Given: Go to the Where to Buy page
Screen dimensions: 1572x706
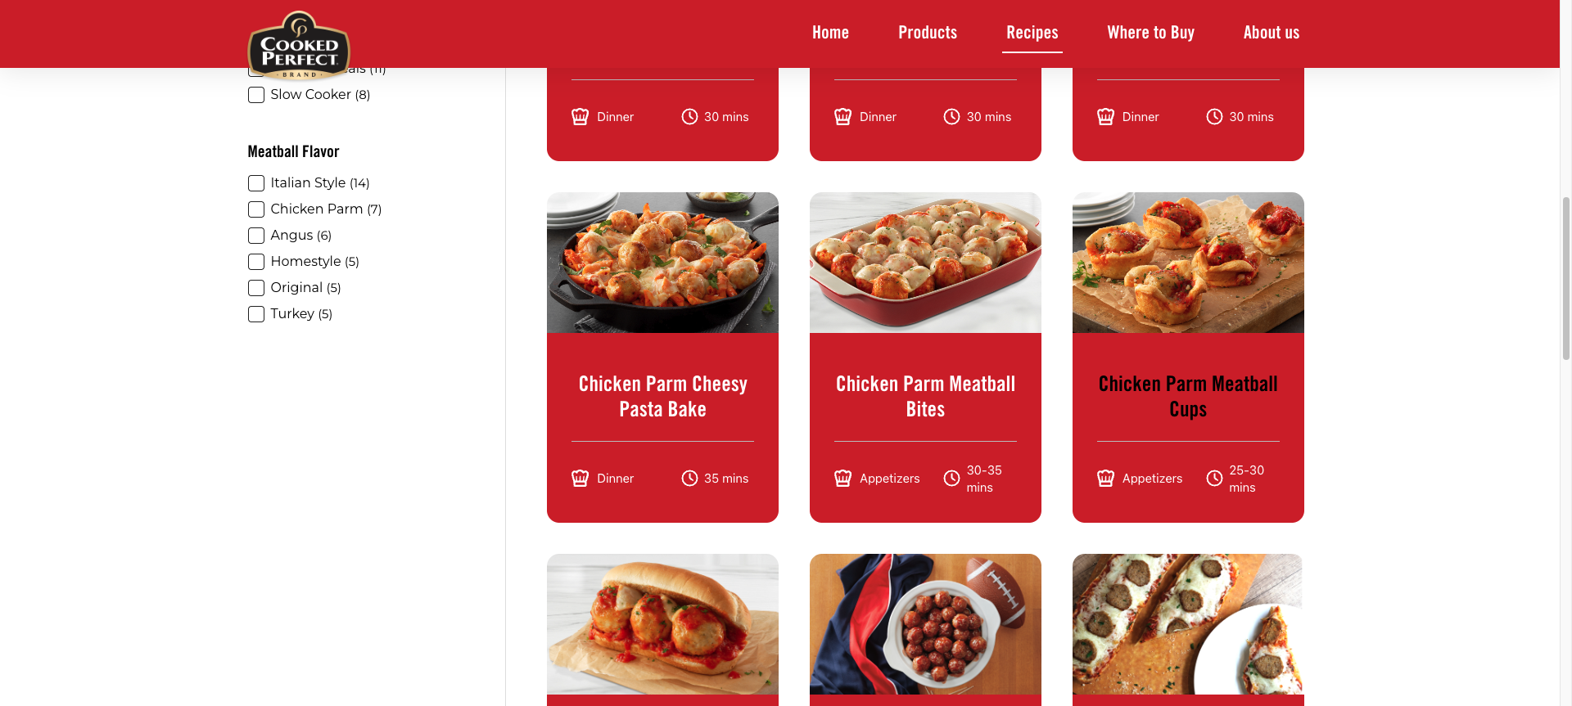Looking at the screenshot, I should pos(1150,33).
